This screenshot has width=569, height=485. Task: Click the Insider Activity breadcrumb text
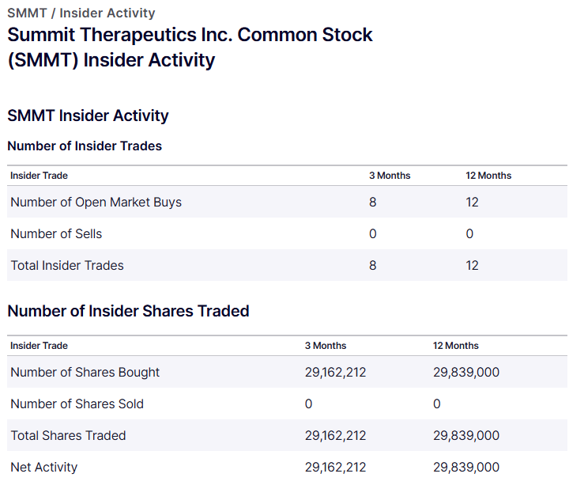pos(107,13)
